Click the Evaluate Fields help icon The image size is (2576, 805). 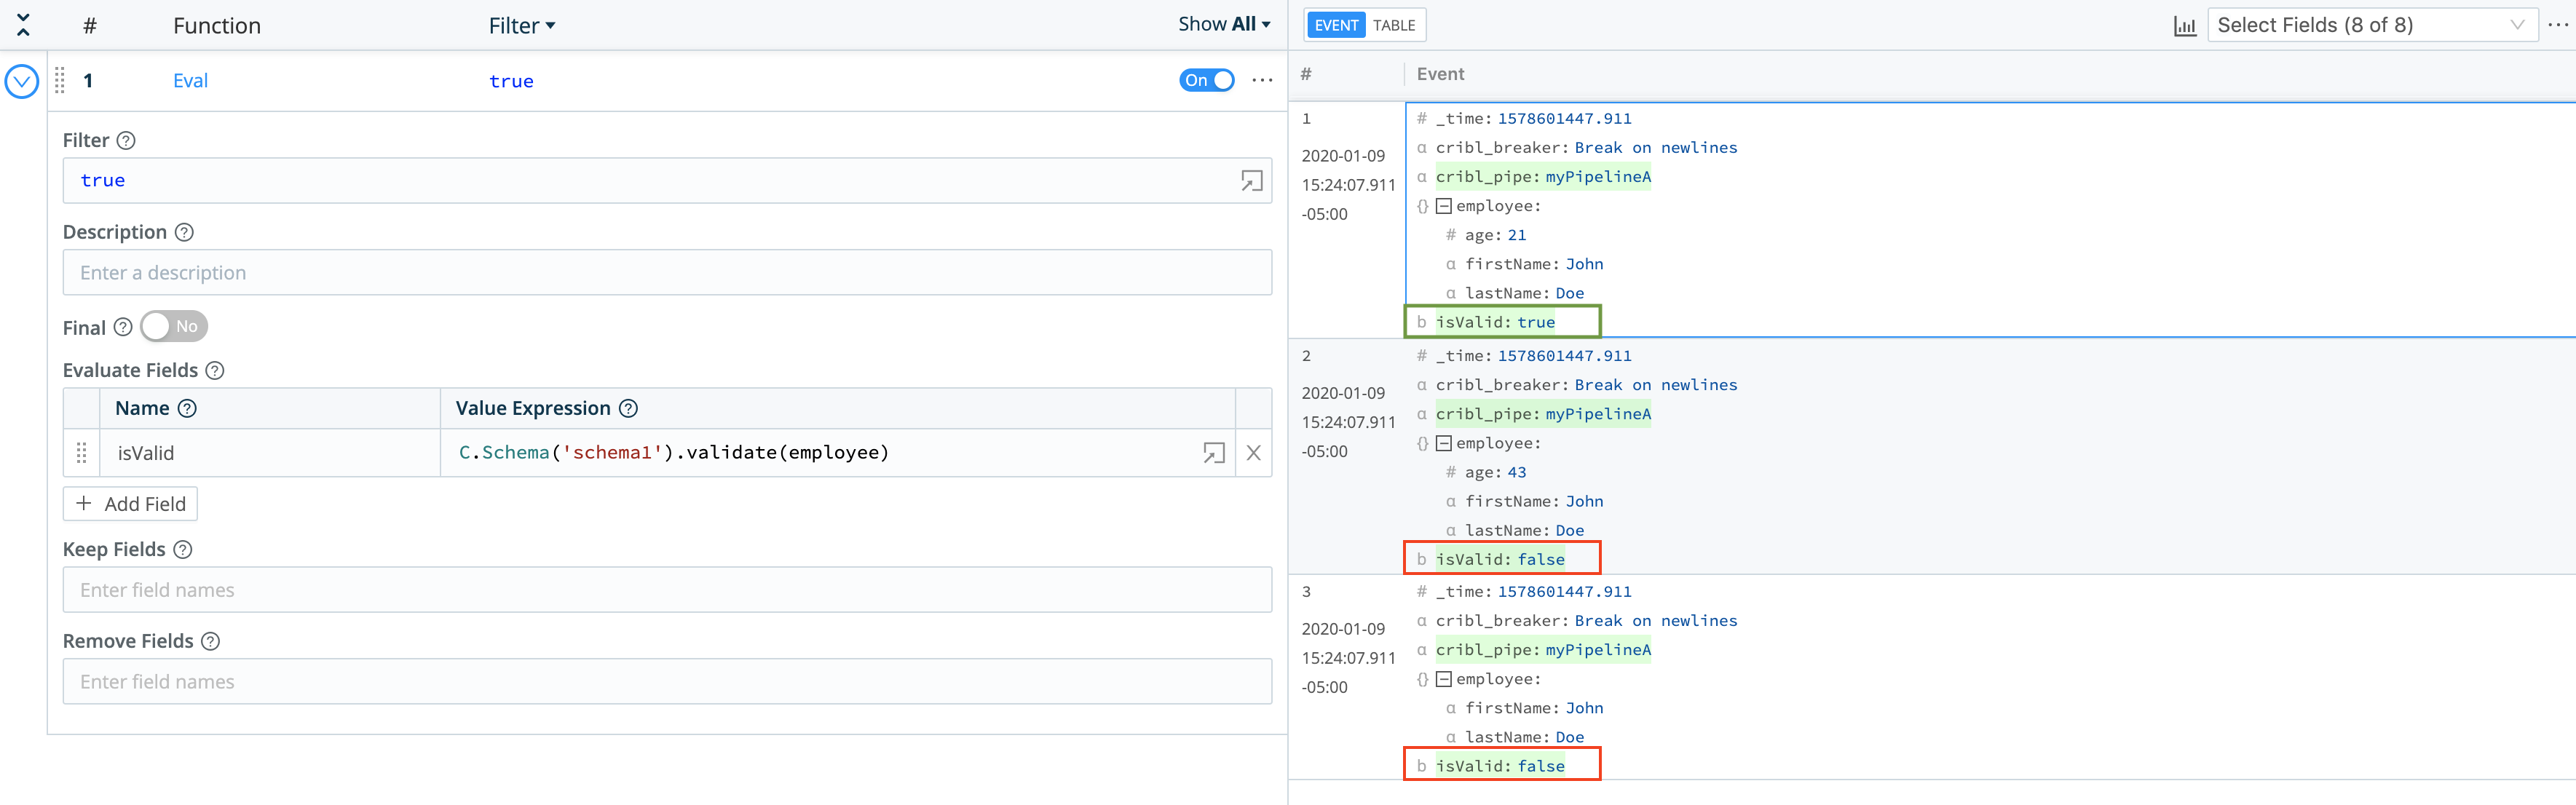214,370
